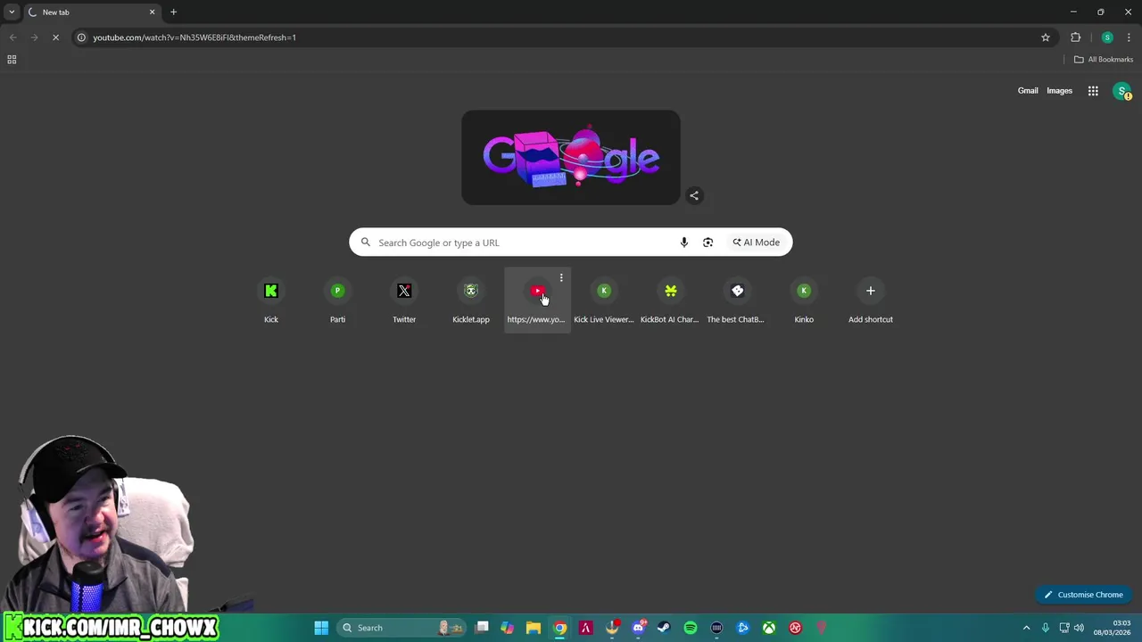Open the Twitter shortcut
This screenshot has width=1142, height=642.
(x=404, y=300)
